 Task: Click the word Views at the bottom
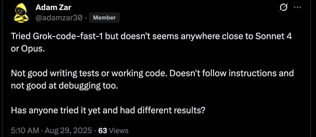pos(119,131)
